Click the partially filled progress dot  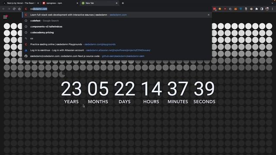tap(62, 74)
